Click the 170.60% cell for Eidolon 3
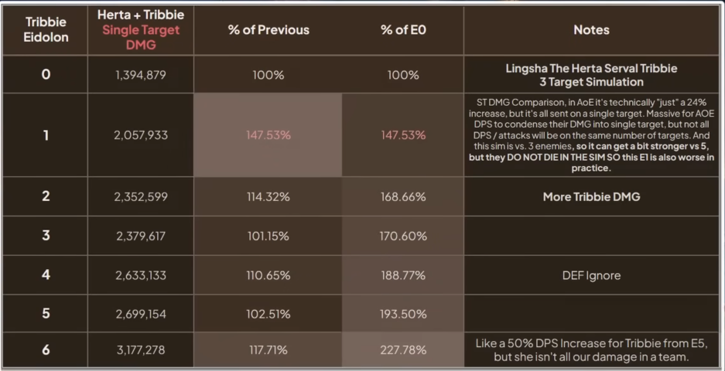Viewport: 725px width, 371px height. click(402, 236)
